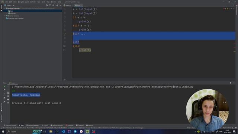Screen dimensions: 238x134
Task: Open the Tools menu
Action: pos(44,2)
